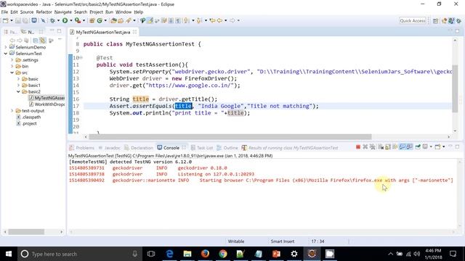
Task: Click the Package Explorer horizontal scrollbar
Action: 26,232
